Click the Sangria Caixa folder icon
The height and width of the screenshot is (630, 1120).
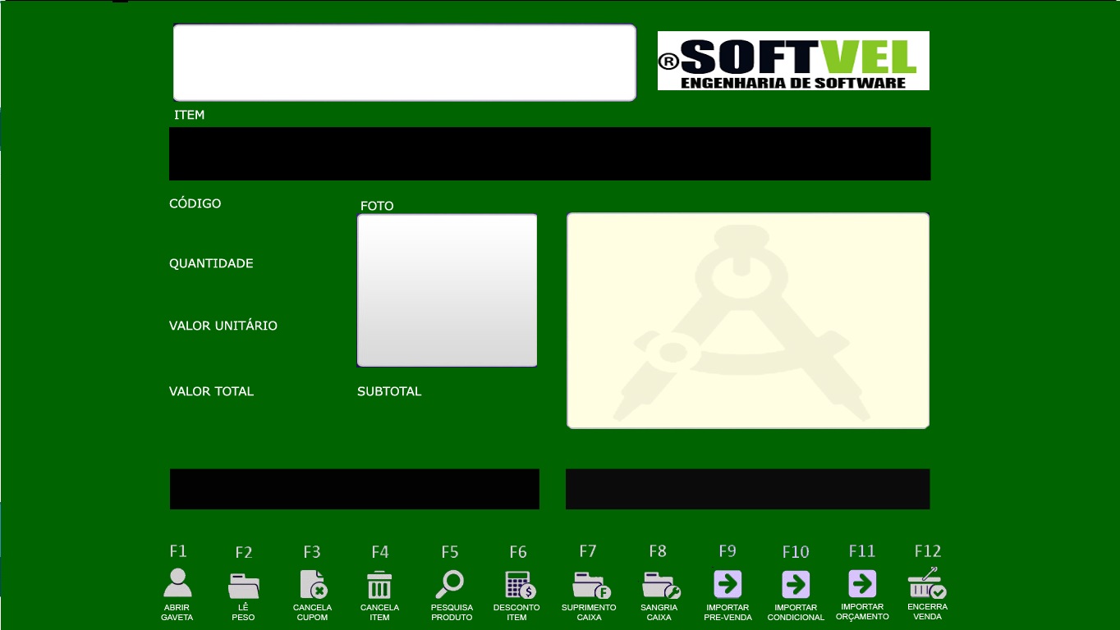(659, 585)
